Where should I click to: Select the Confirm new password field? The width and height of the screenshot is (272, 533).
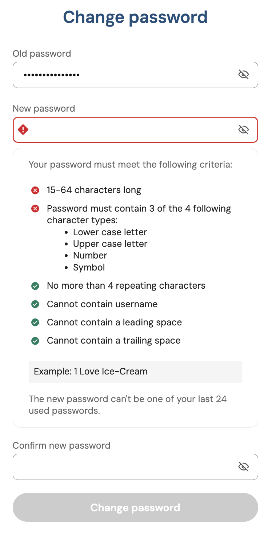tap(124, 466)
